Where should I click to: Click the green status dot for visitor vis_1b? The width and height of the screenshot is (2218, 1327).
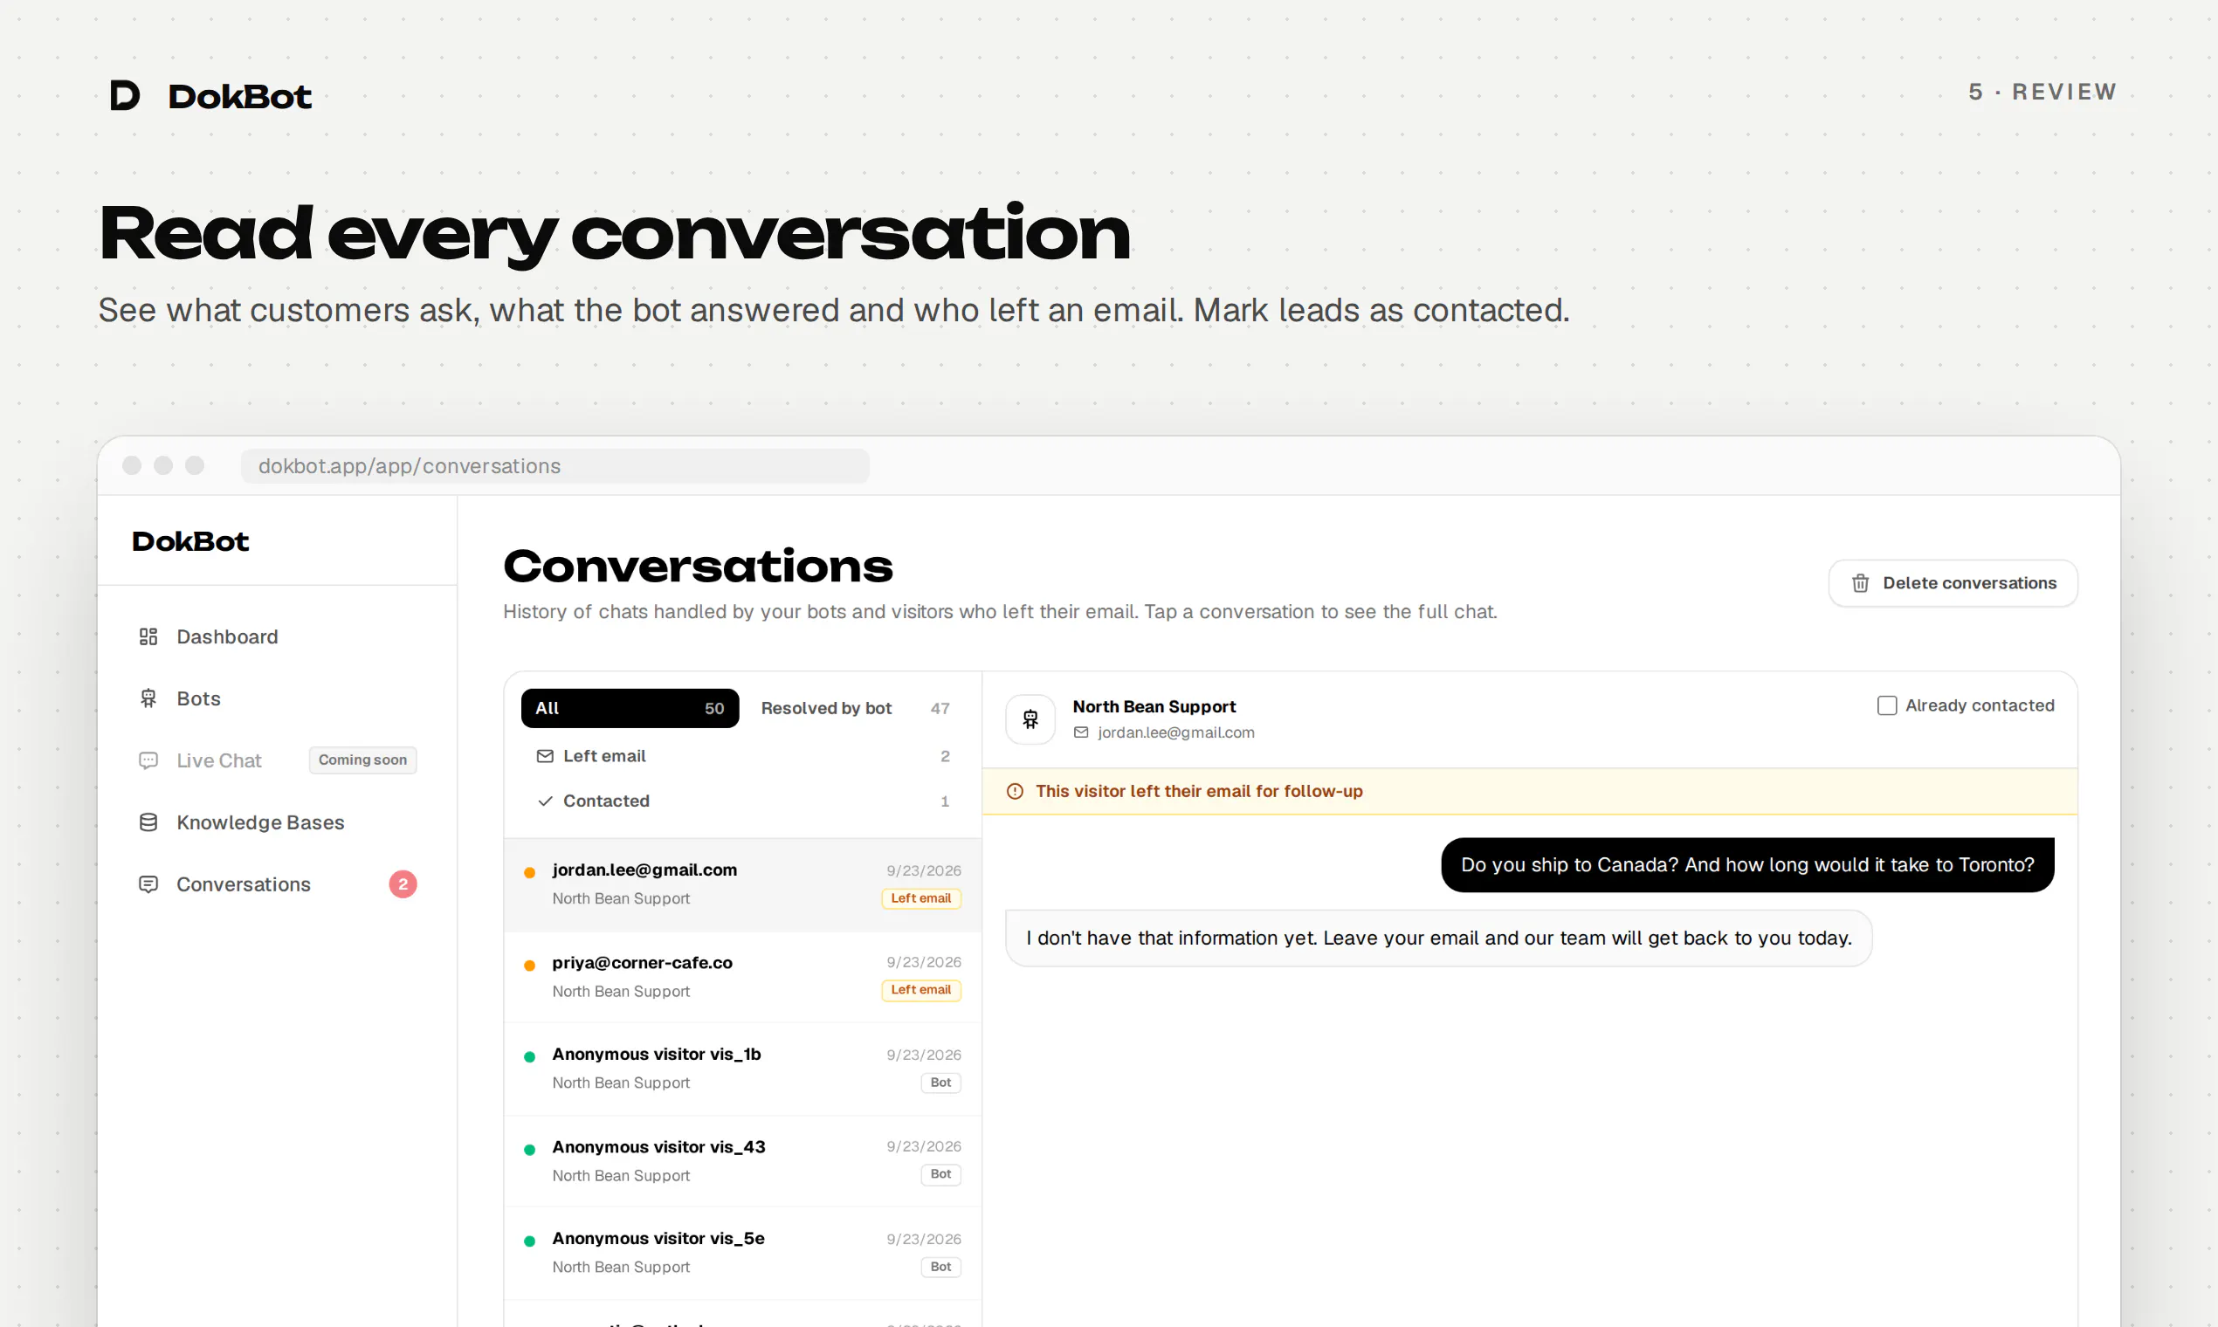tap(529, 1057)
